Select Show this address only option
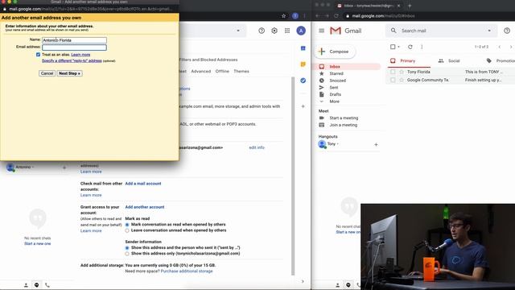The height and width of the screenshot is (290, 515). click(x=127, y=254)
